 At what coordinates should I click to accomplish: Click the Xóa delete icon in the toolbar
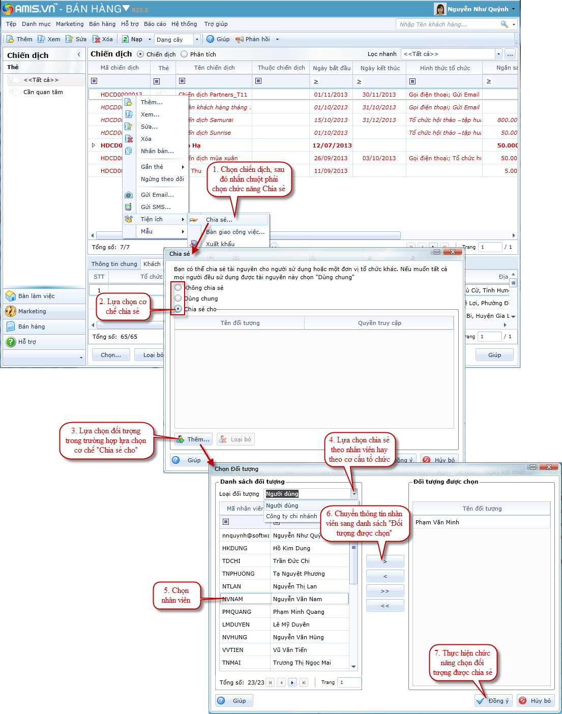[x=96, y=39]
